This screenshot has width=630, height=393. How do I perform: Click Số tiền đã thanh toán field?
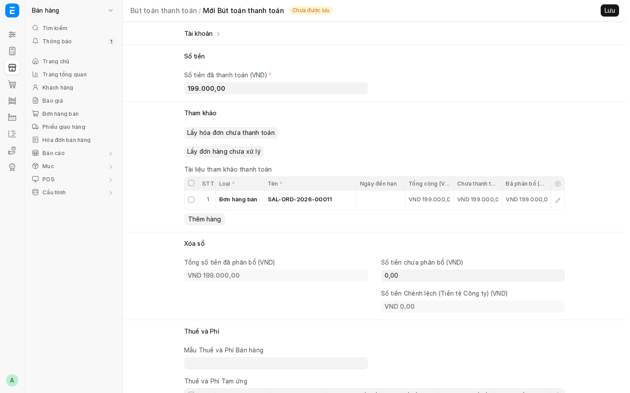tap(276, 88)
